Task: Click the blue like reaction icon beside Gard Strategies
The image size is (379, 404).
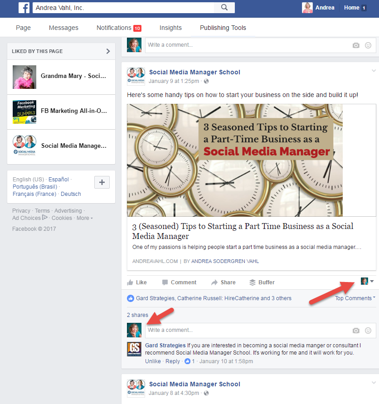Action: point(131,298)
